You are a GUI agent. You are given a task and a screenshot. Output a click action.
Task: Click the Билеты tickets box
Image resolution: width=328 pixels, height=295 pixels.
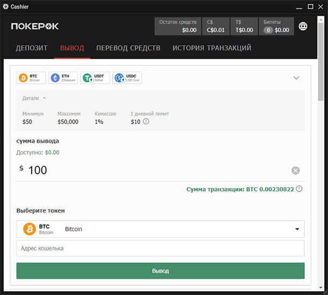coord(276,26)
